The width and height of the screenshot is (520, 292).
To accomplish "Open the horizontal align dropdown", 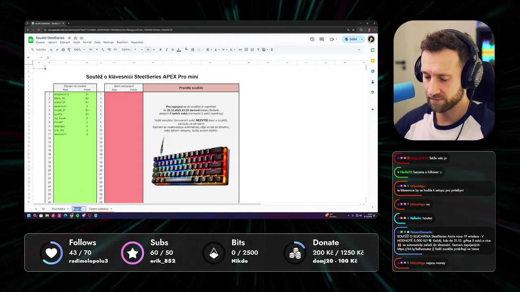I will coord(208,49).
